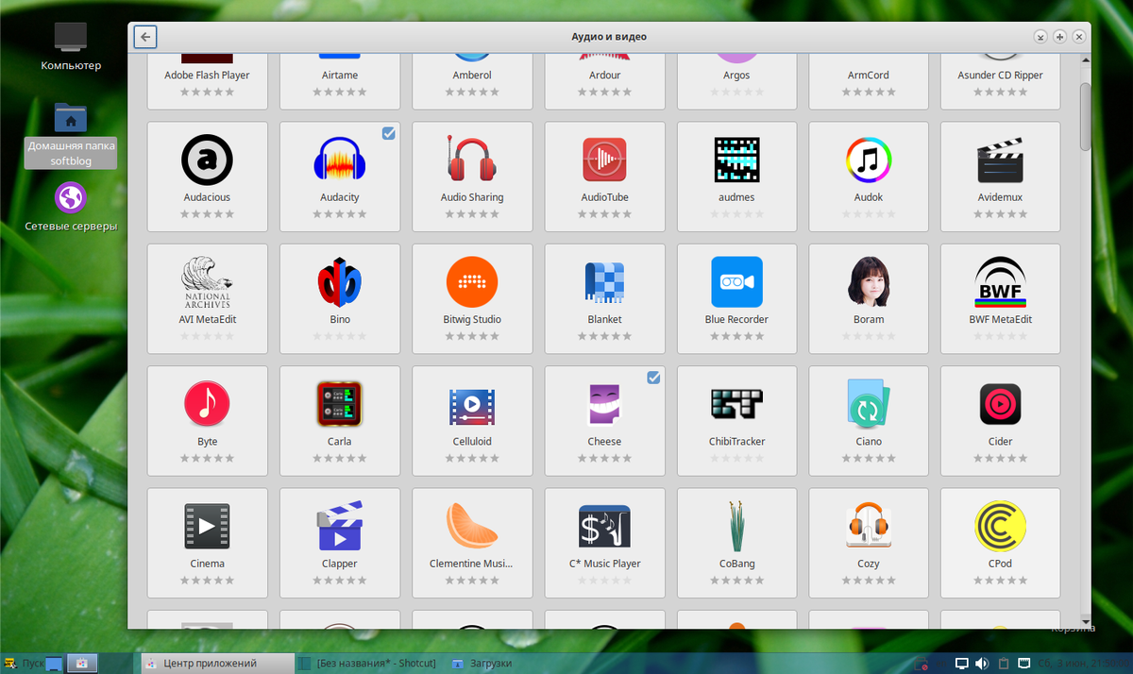Select the Bino app icon
Screen dimensions: 1133x674
[x=339, y=282]
